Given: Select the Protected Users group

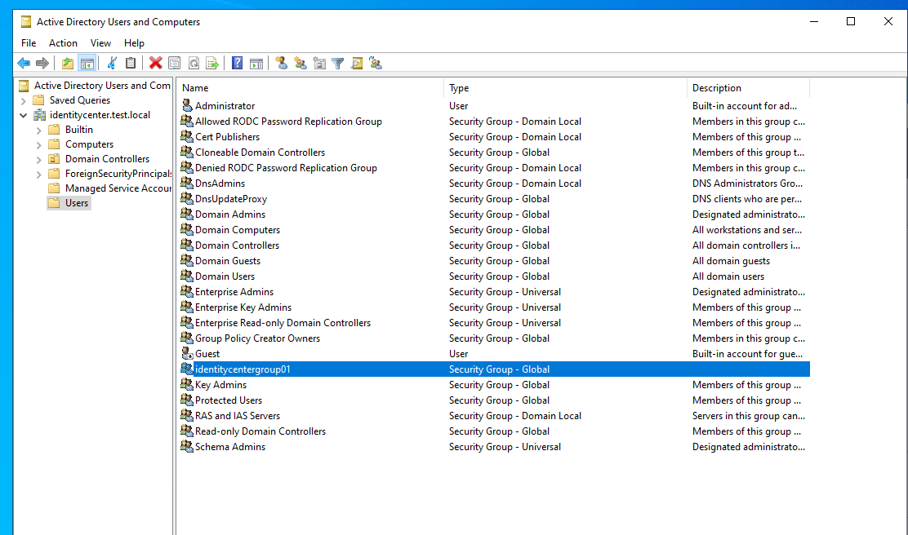Looking at the screenshot, I should (228, 400).
